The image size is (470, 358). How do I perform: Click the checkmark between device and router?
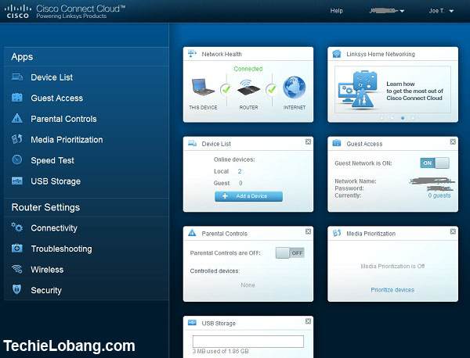[x=226, y=89]
